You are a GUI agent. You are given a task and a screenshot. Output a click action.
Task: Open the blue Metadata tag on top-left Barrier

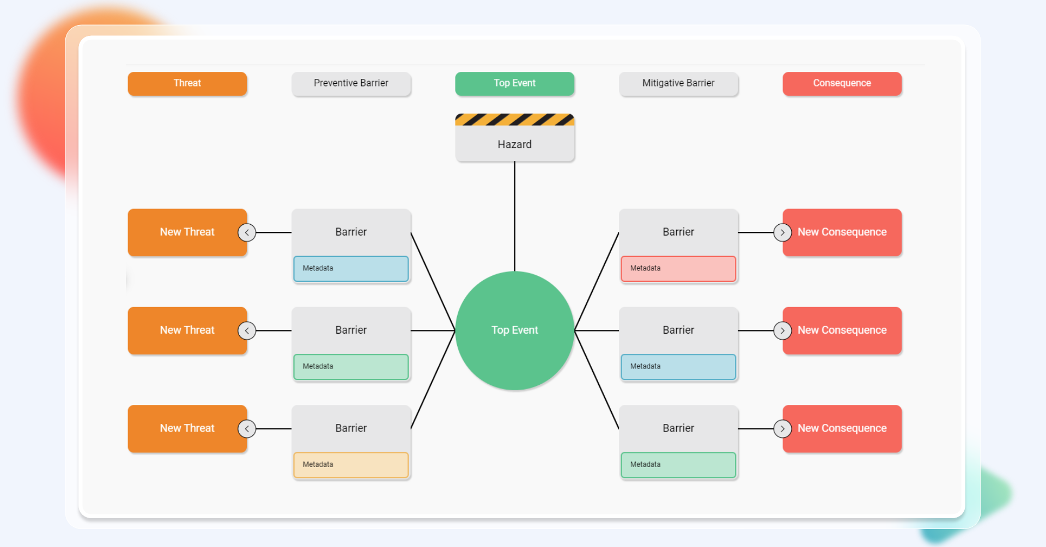click(351, 268)
